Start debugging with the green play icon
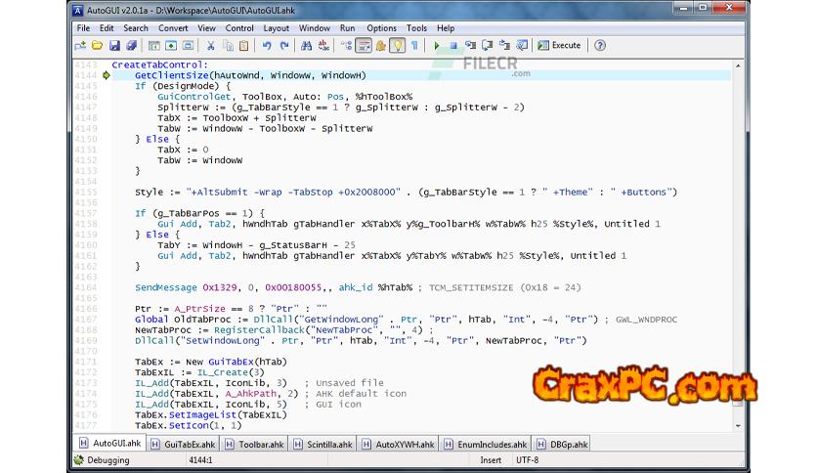Image resolution: width=817 pixels, height=473 pixels. click(438, 46)
